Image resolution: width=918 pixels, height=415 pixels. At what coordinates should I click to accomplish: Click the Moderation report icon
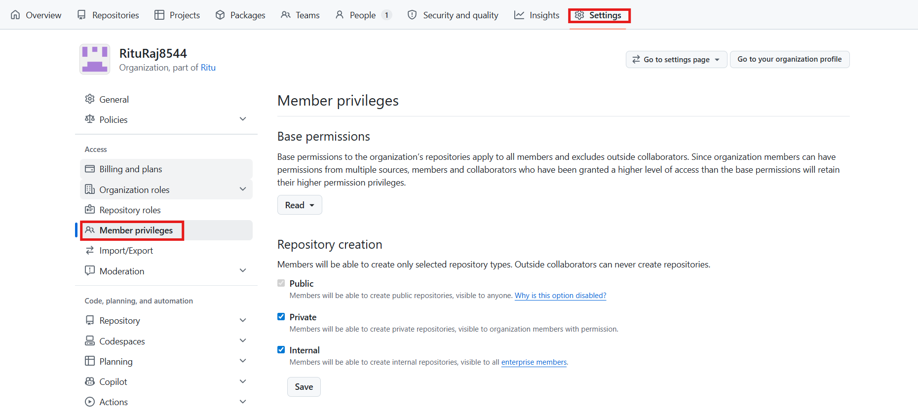pyautogui.click(x=90, y=270)
